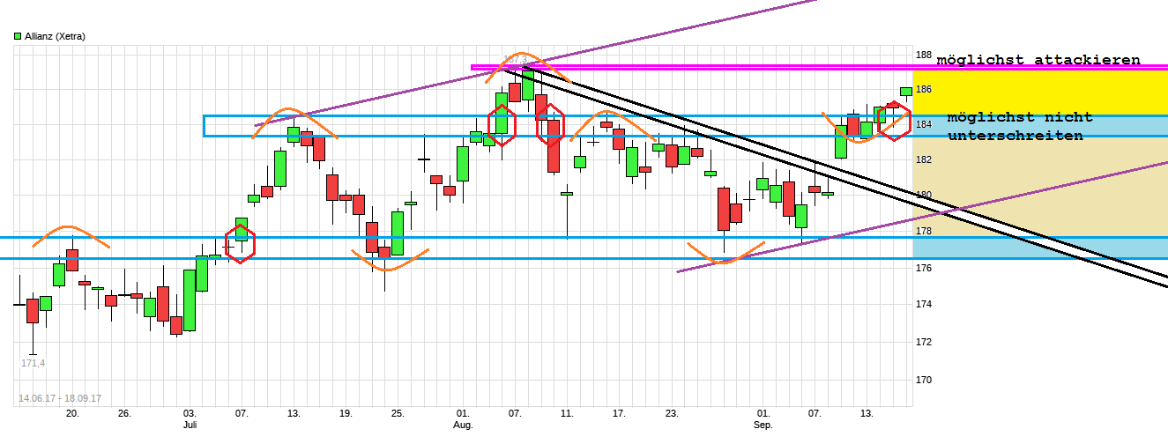Viewport: 1168px width, 444px height.
Task: Click the red hexagon marker near early July
Action: point(241,244)
